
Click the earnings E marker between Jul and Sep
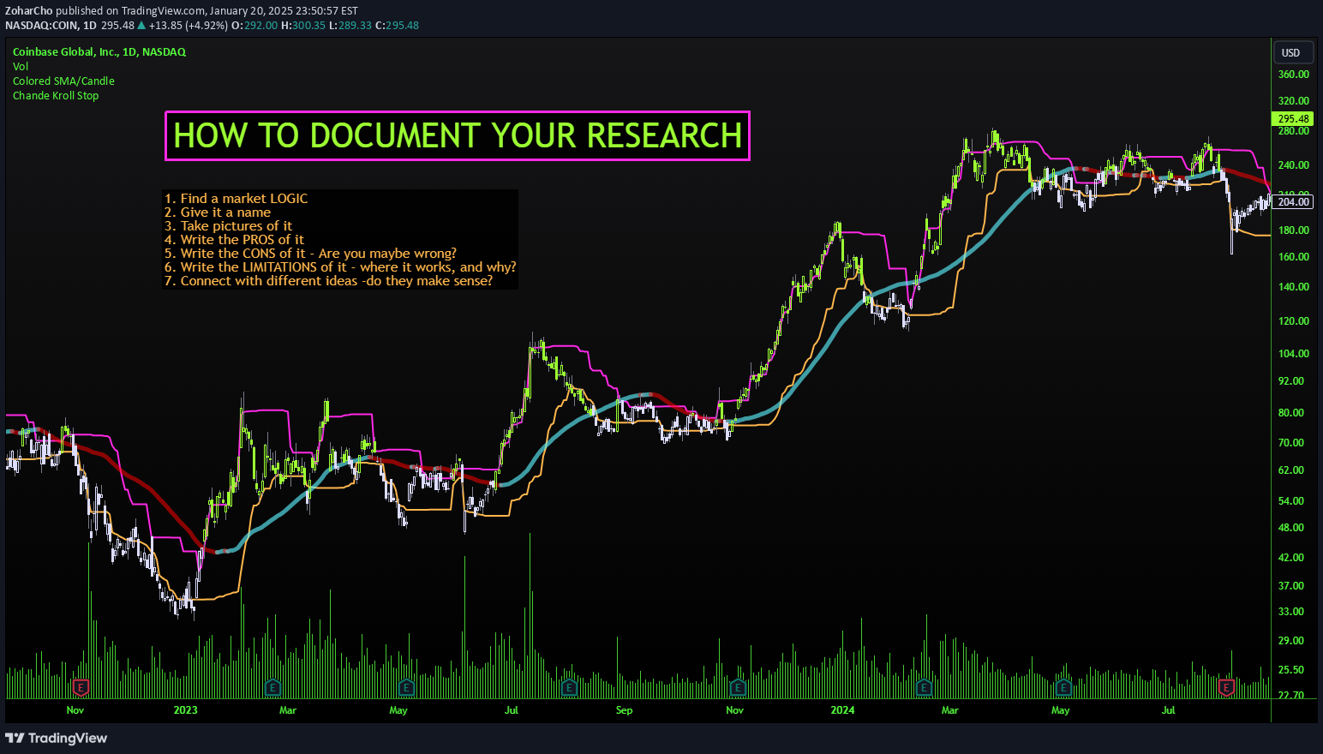[x=567, y=687]
